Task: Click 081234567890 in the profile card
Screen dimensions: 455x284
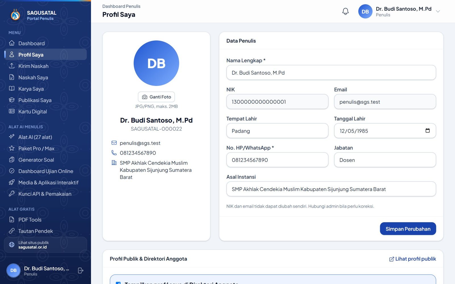Action: pyautogui.click(x=138, y=153)
